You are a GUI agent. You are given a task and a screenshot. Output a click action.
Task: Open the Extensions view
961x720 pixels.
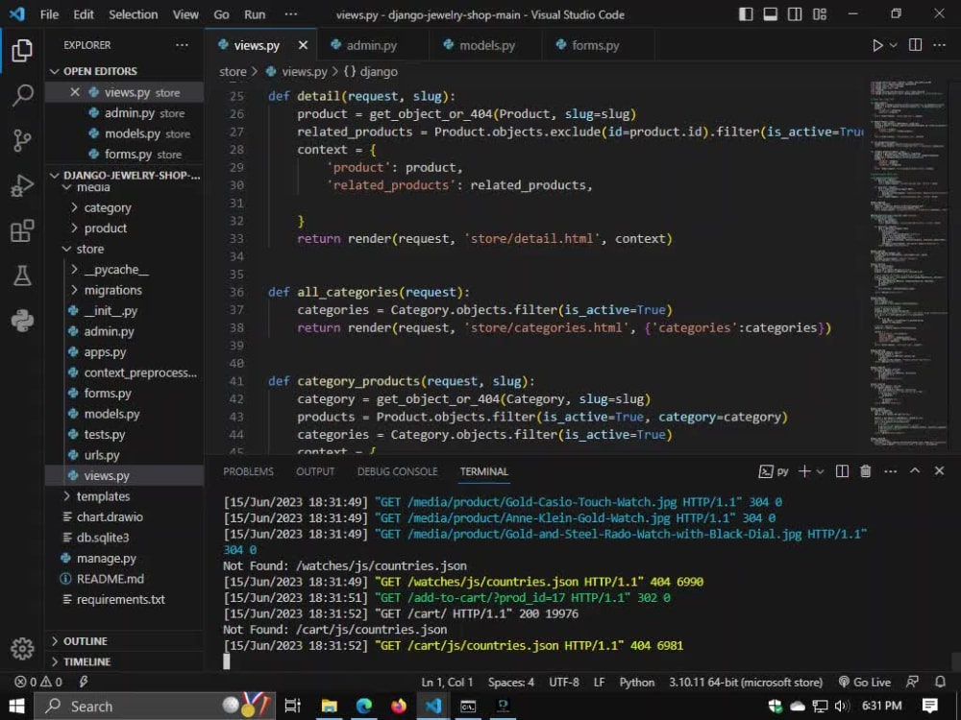click(x=23, y=230)
